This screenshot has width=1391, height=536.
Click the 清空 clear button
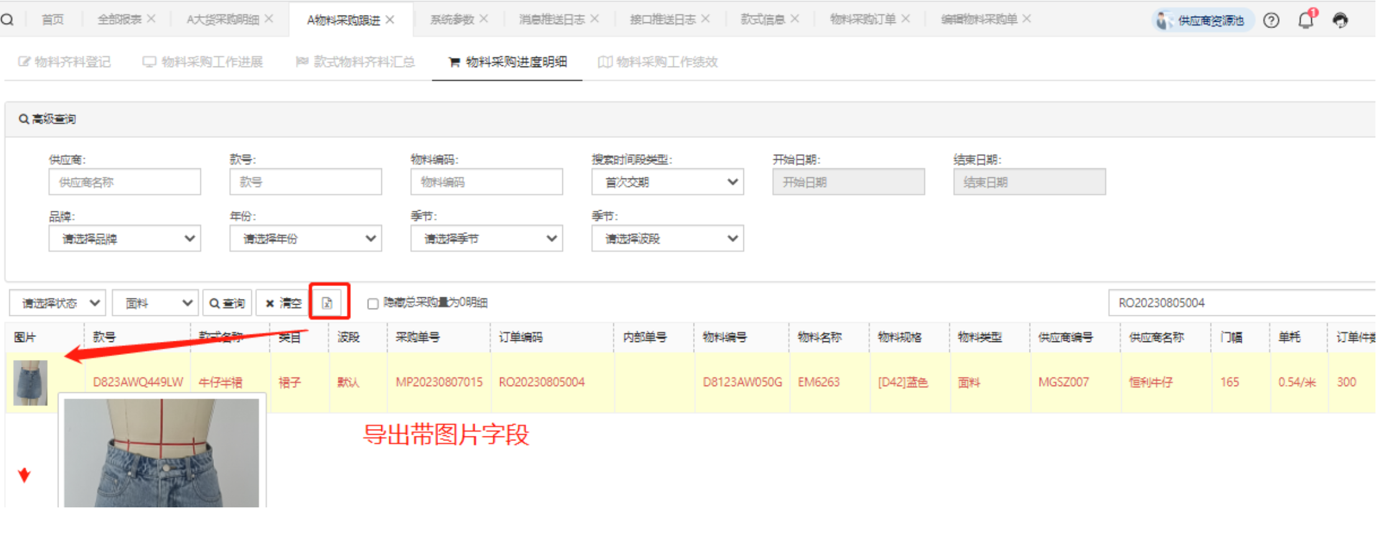[283, 303]
